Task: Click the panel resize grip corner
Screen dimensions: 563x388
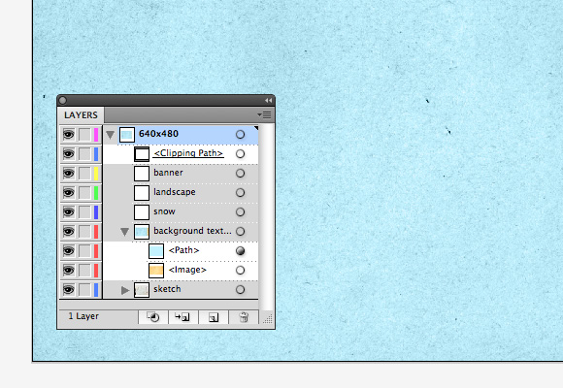Action: 268,318
